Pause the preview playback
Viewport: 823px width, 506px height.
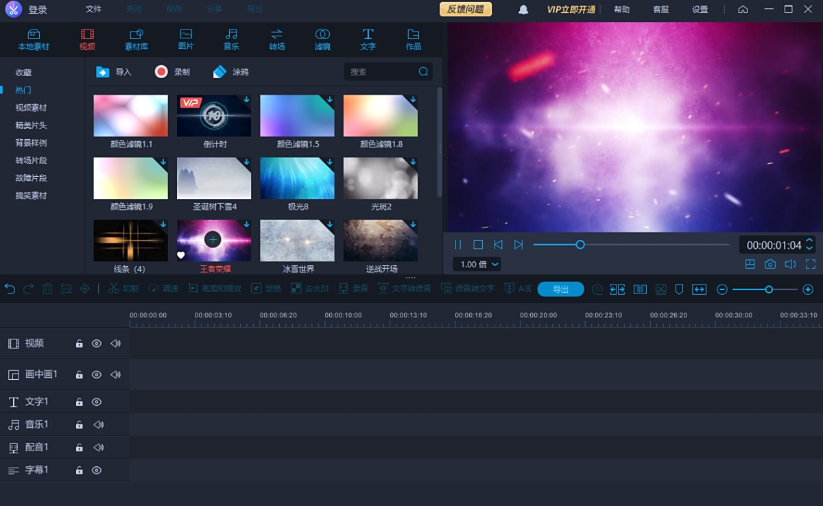[x=458, y=245]
